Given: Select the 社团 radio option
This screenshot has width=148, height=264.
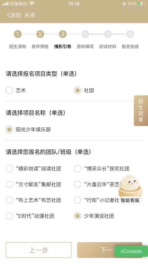Looking at the screenshot, I should point(84,91).
